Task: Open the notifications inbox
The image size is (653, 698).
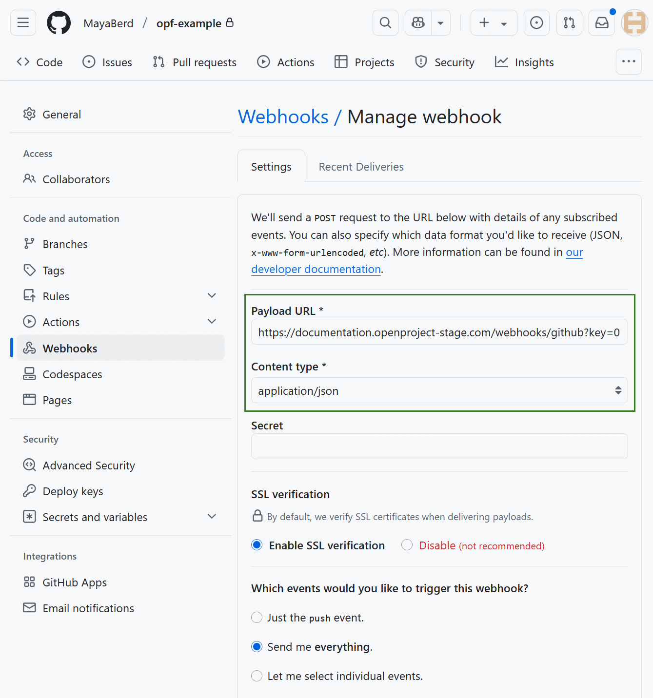Action: tap(601, 22)
